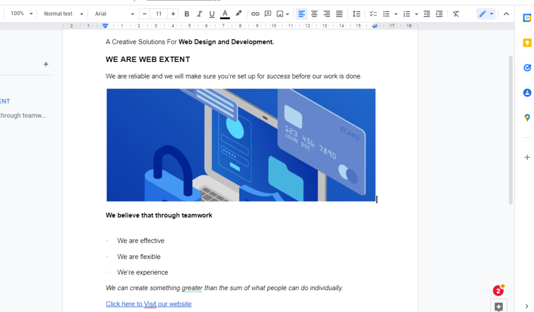Open Google Maps in the side panel

[527, 118]
